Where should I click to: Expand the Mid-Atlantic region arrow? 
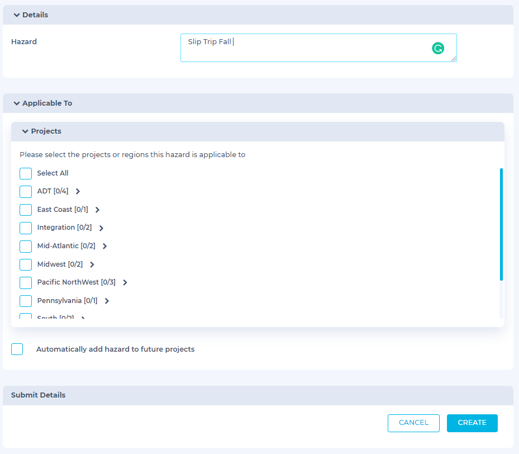[104, 246]
